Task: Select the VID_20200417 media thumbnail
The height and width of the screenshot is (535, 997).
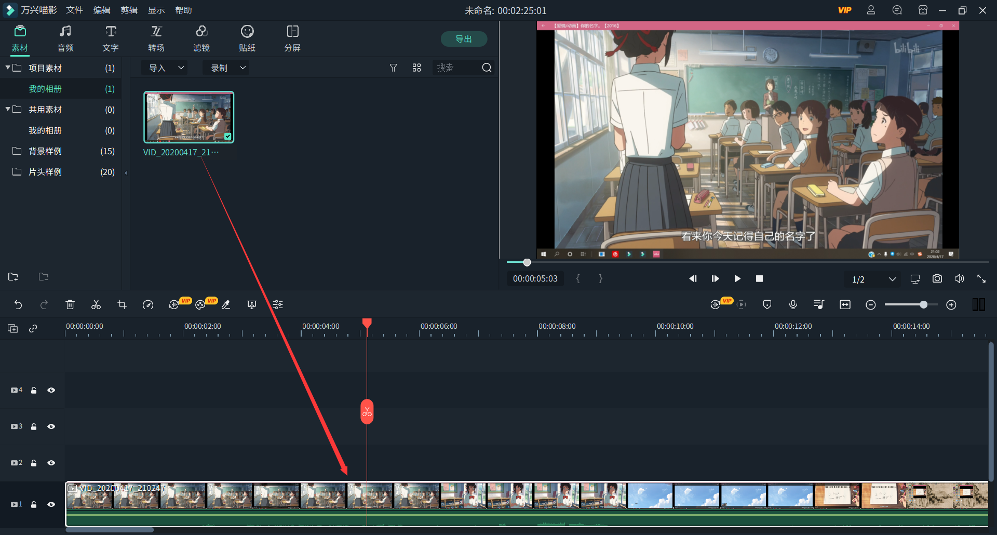Action: pyautogui.click(x=188, y=117)
